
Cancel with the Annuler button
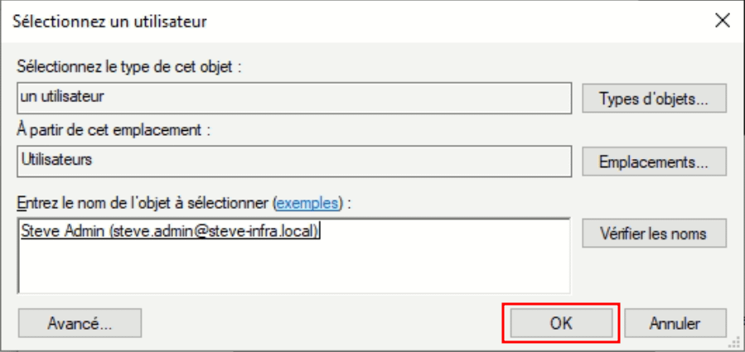tap(675, 322)
